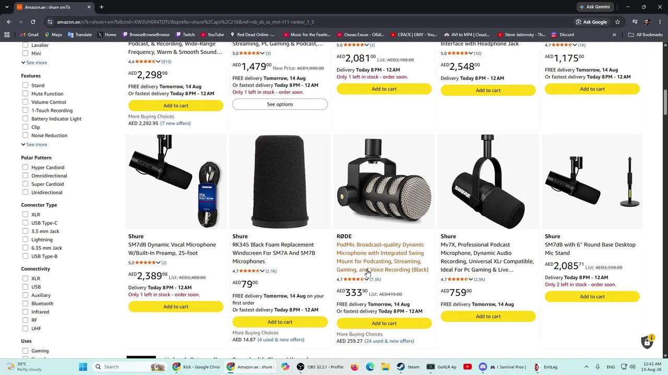Screen dimensions: 668x375
Task: Click Ask Google in the address bar
Action: click(x=591, y=22)
